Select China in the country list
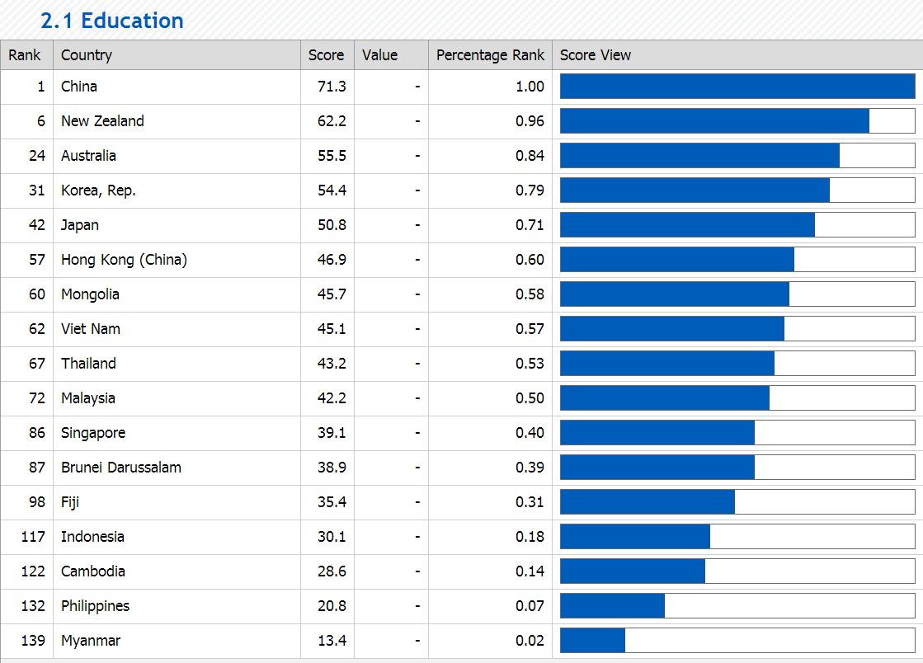The height and width of the screenshot is (663, 923). [x=80, y=86]
